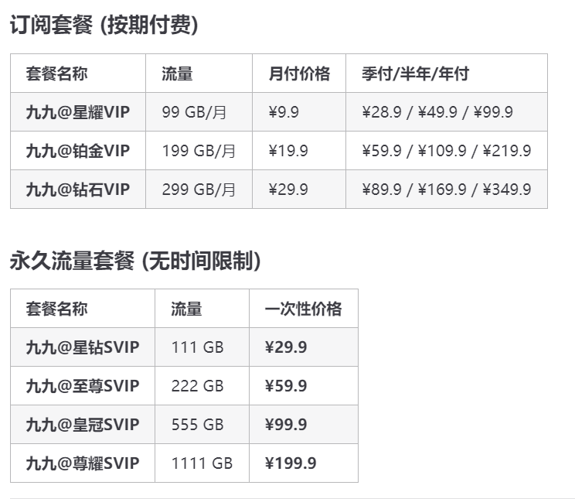
Task: Click the 555 GB traffic cell
Action: [197, 425]
